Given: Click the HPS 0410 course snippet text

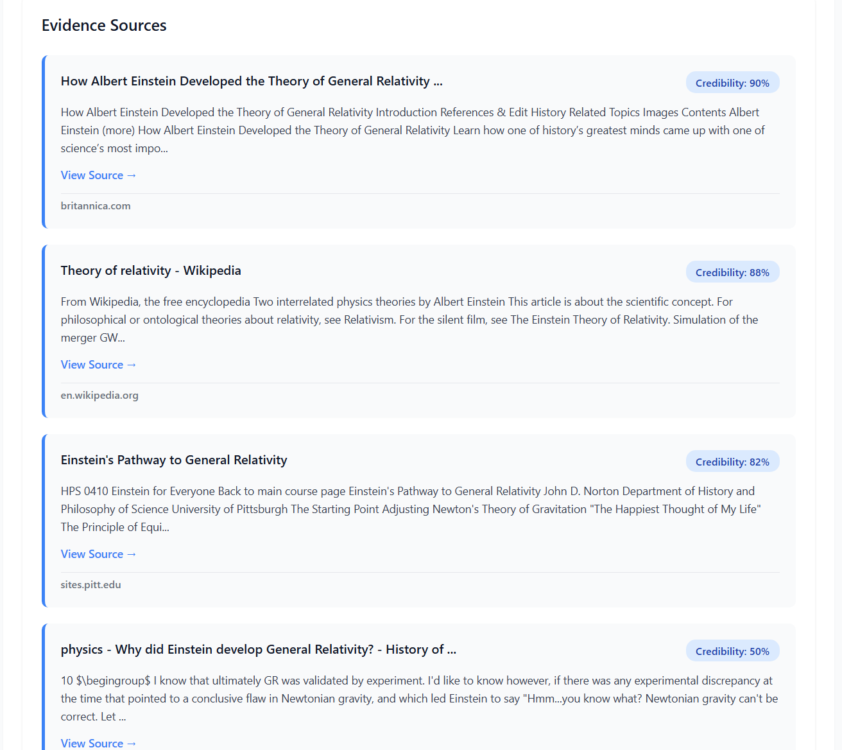Looking at the screenshot, I should 411,509.
